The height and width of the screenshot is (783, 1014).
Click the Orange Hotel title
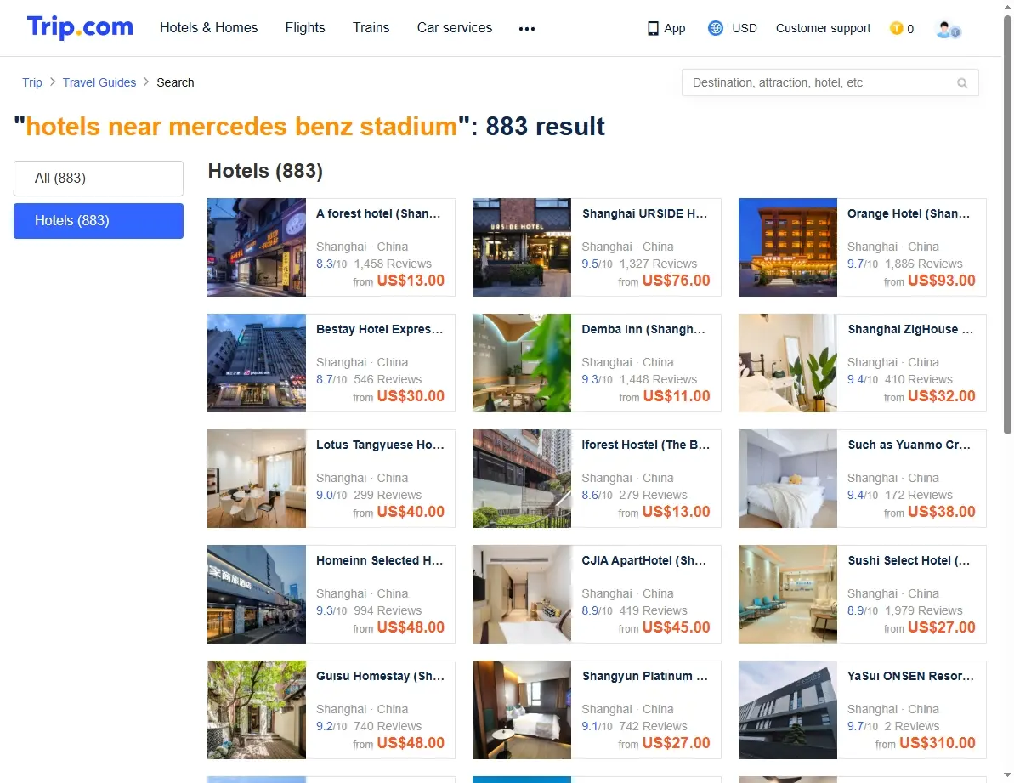click(909, 213)
